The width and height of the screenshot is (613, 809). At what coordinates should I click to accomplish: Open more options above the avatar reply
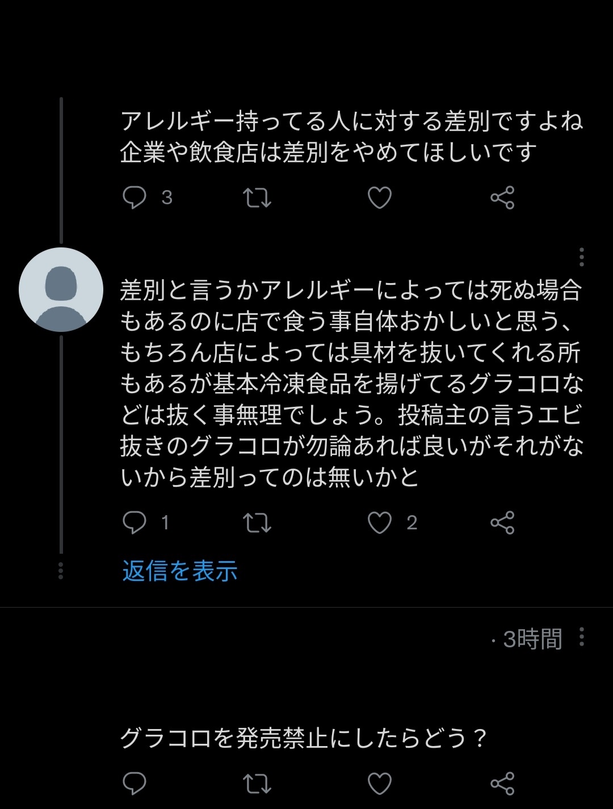(581, 257)
